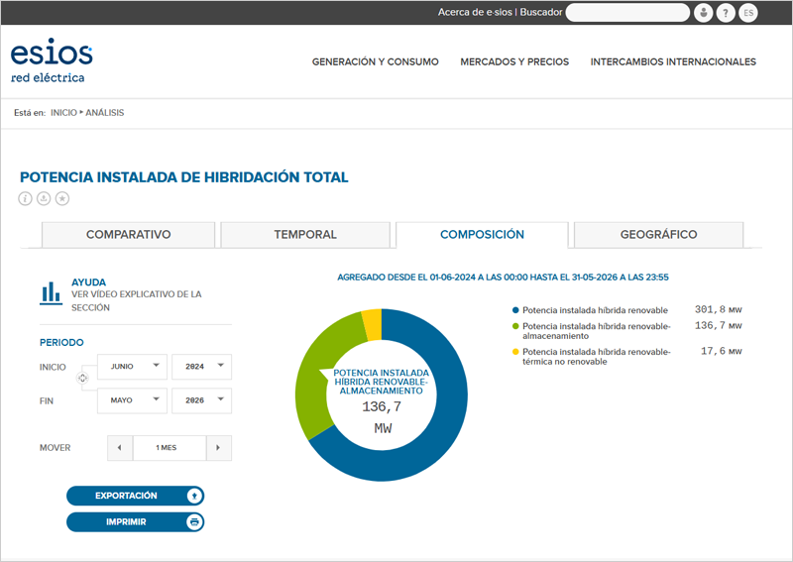793x562 pixels.
Task: Open the help question mark icon
Action: pos(726,13)
